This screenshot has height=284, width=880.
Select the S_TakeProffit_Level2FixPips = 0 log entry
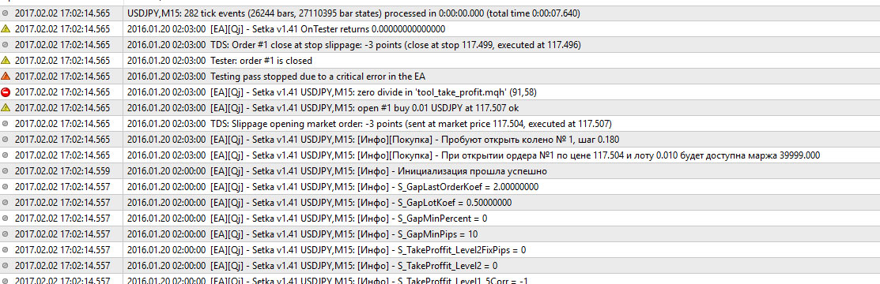pyautogui.click(x=327, y=250)
